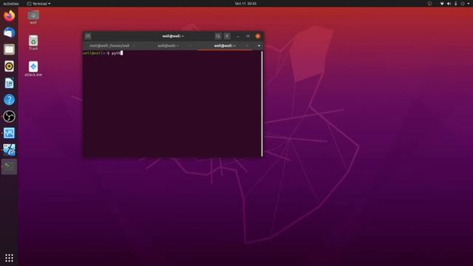Click the volume icon in the top bar
Viewport: 473px width, 266px height.
tap(449, 4)
